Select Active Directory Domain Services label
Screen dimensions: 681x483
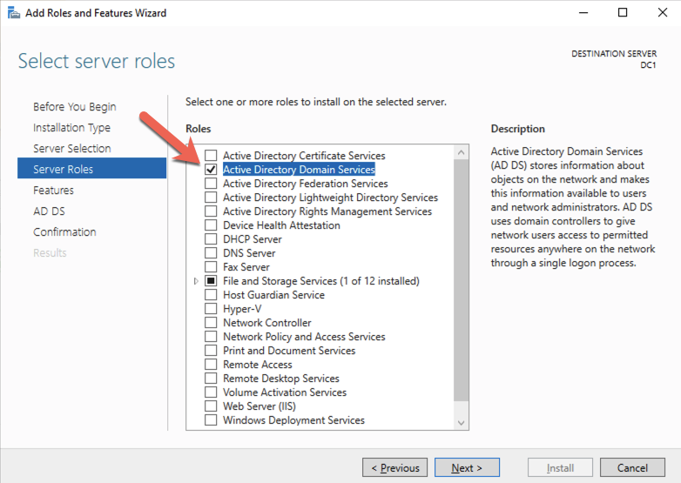(299, 169)
